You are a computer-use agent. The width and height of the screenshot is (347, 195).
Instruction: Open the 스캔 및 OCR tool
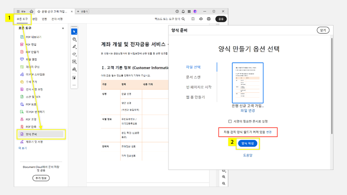(x=31, y=97)
